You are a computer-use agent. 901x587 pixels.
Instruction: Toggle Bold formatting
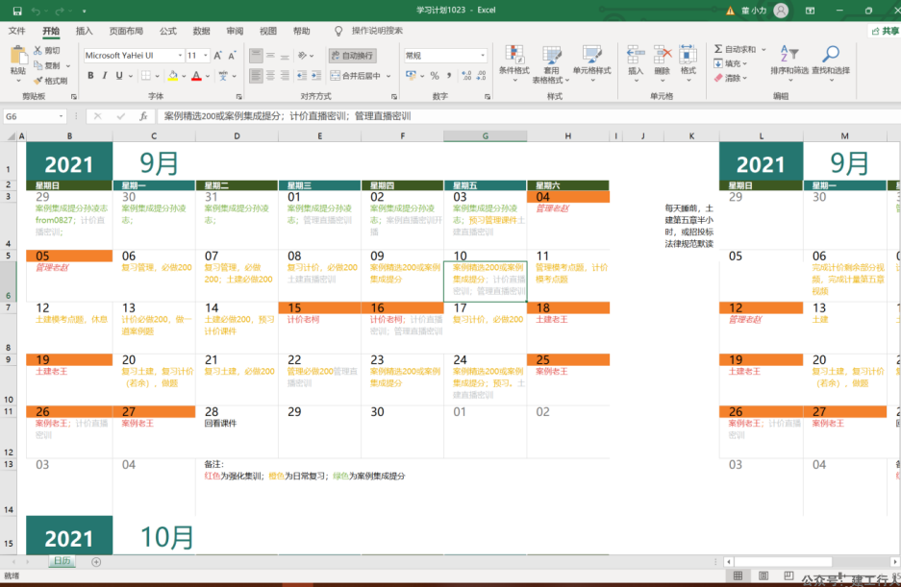tap(90, 76)
